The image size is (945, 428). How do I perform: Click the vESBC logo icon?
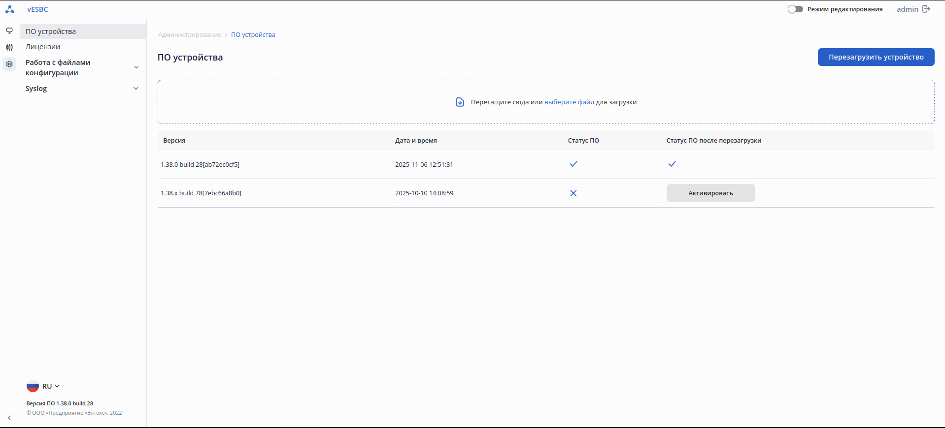10,9
